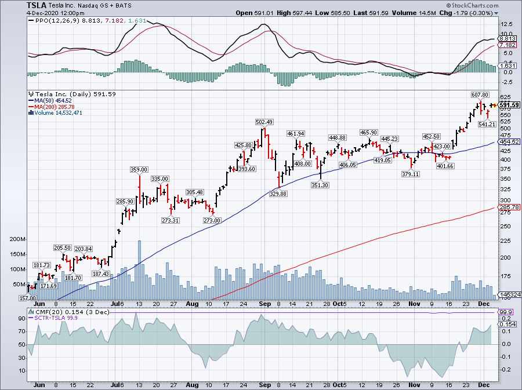Screen dimensions: 522x390
Task: Click the 200M volume axis label
Action: [17, 239]
